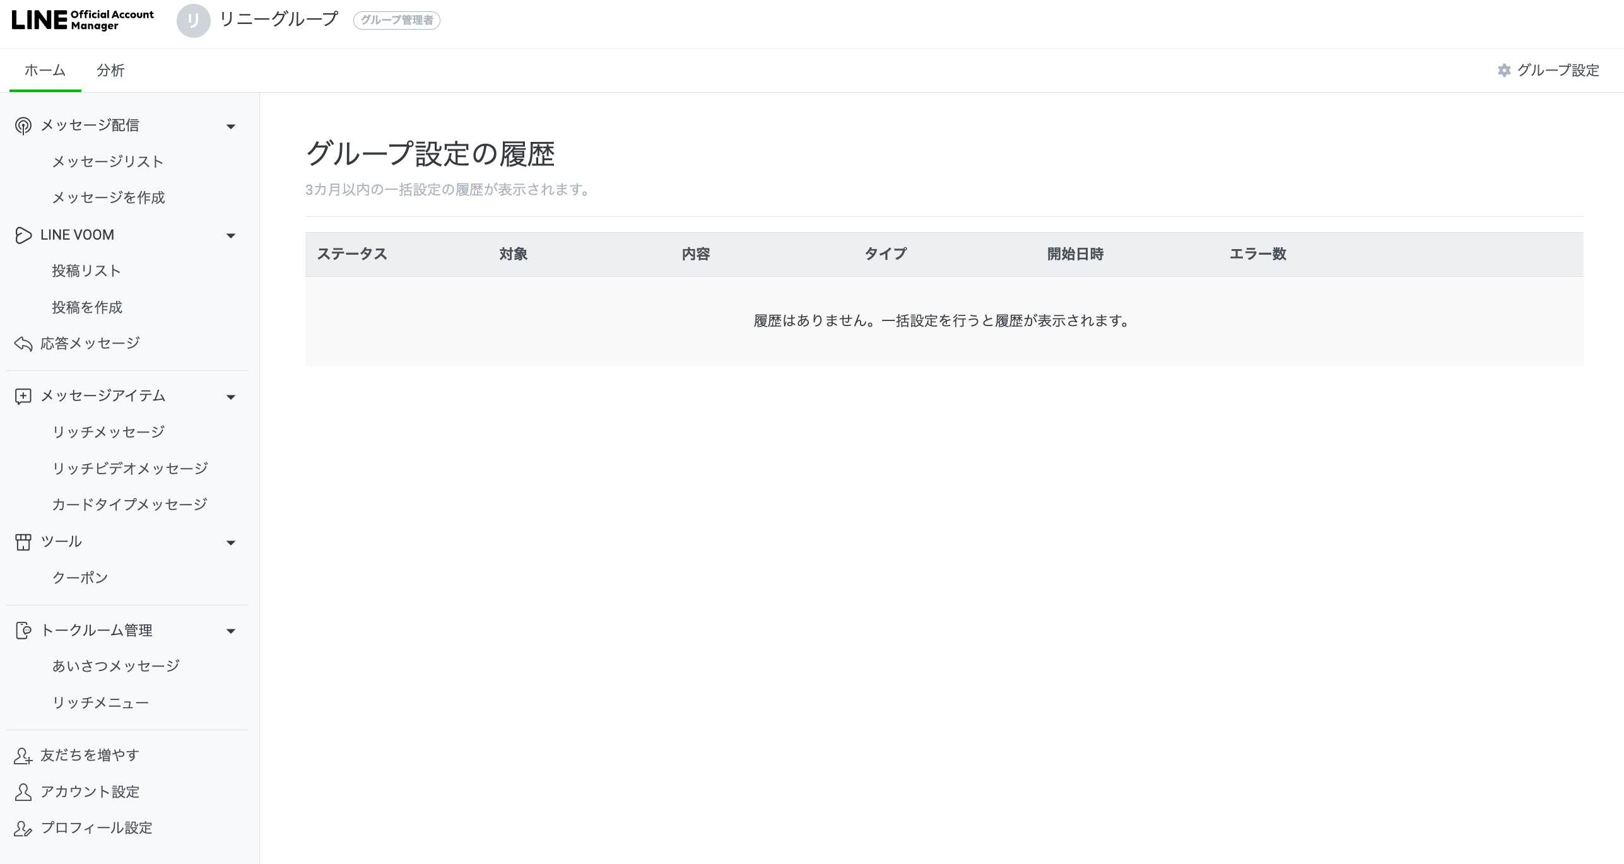Image resolution: width=1624 pixels, height=864 pixels.
Task: Collapse the メッセージ配信 section arrow
Action: pyautogui.click(x=231, y=127)
